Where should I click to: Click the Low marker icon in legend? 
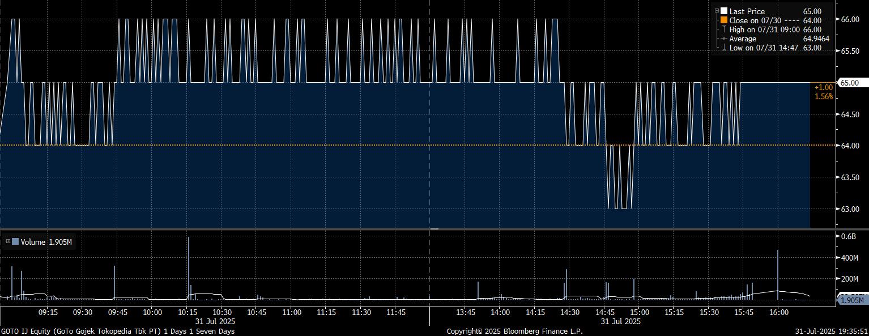tap(723, 48)
